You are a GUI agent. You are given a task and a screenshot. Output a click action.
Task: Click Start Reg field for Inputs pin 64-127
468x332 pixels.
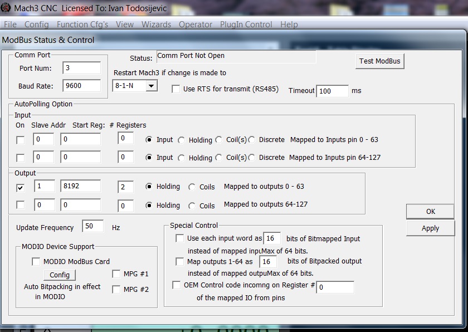point(81,157)
